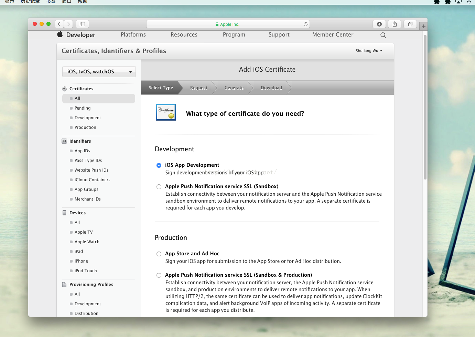This screenshot has height=337, width=475.
Task: Go to Member Center
Action: (333, 35)
